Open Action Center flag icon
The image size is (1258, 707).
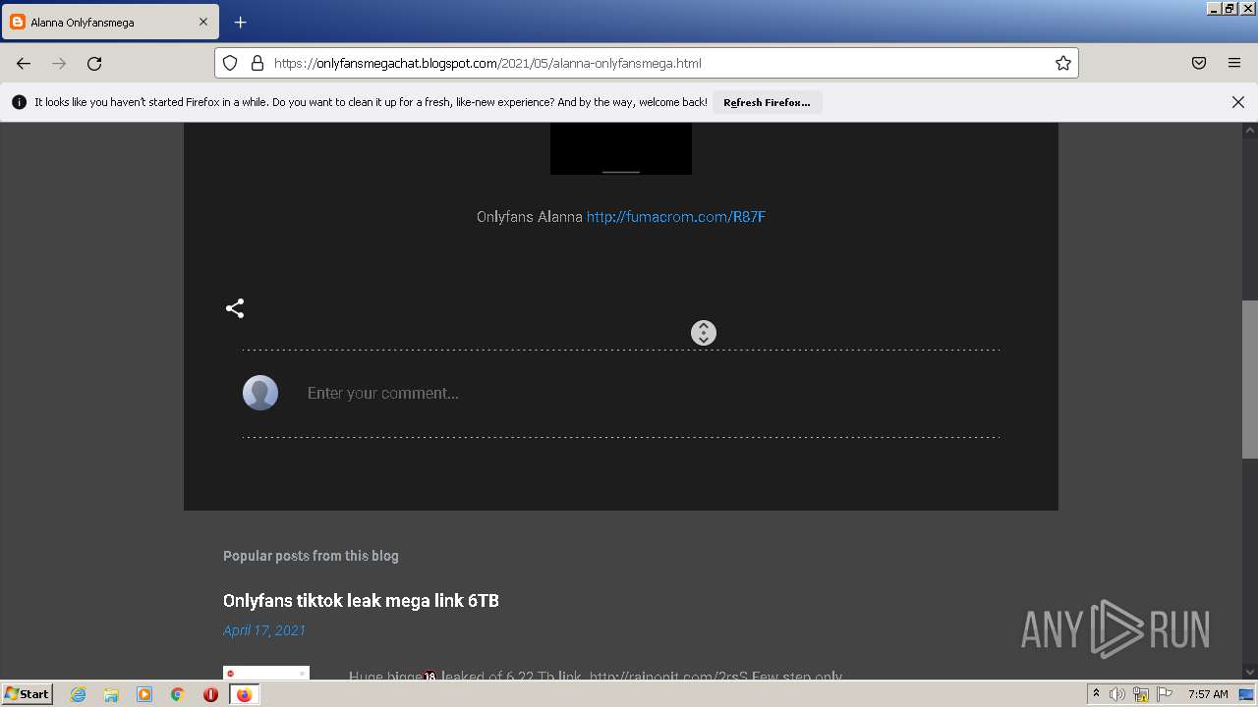[x=1165, y=694]
